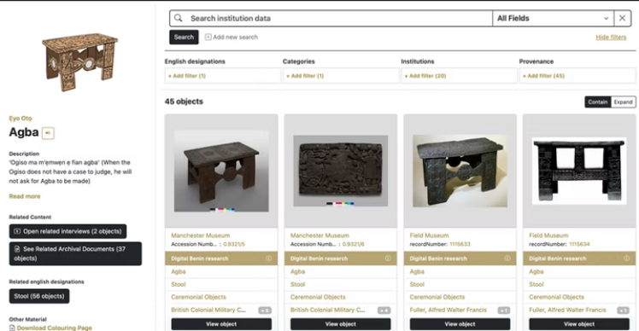
Task: Open info icon on 0.9321/6 Digital Benin research
Action: (388, 258)
